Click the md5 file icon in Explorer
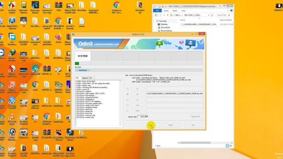This screenshot has width=283, height=159. 182,24
